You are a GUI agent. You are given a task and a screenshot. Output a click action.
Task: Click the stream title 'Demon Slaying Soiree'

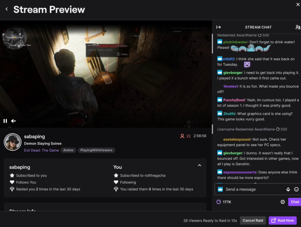click(43, 143)
